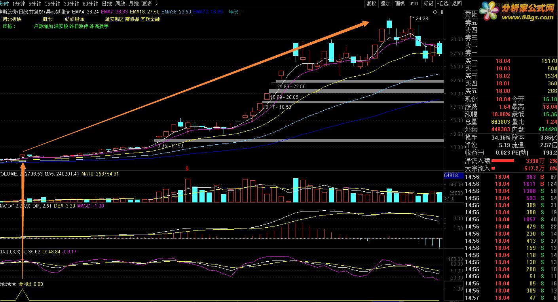Open F10 company information
The height and width of the screenshot is (302, 558).
click(414, 4)
